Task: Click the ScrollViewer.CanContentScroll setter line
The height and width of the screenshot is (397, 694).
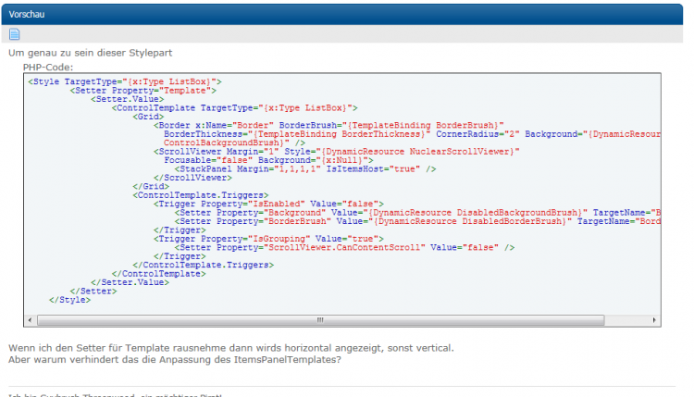Action: click(344, 247)
